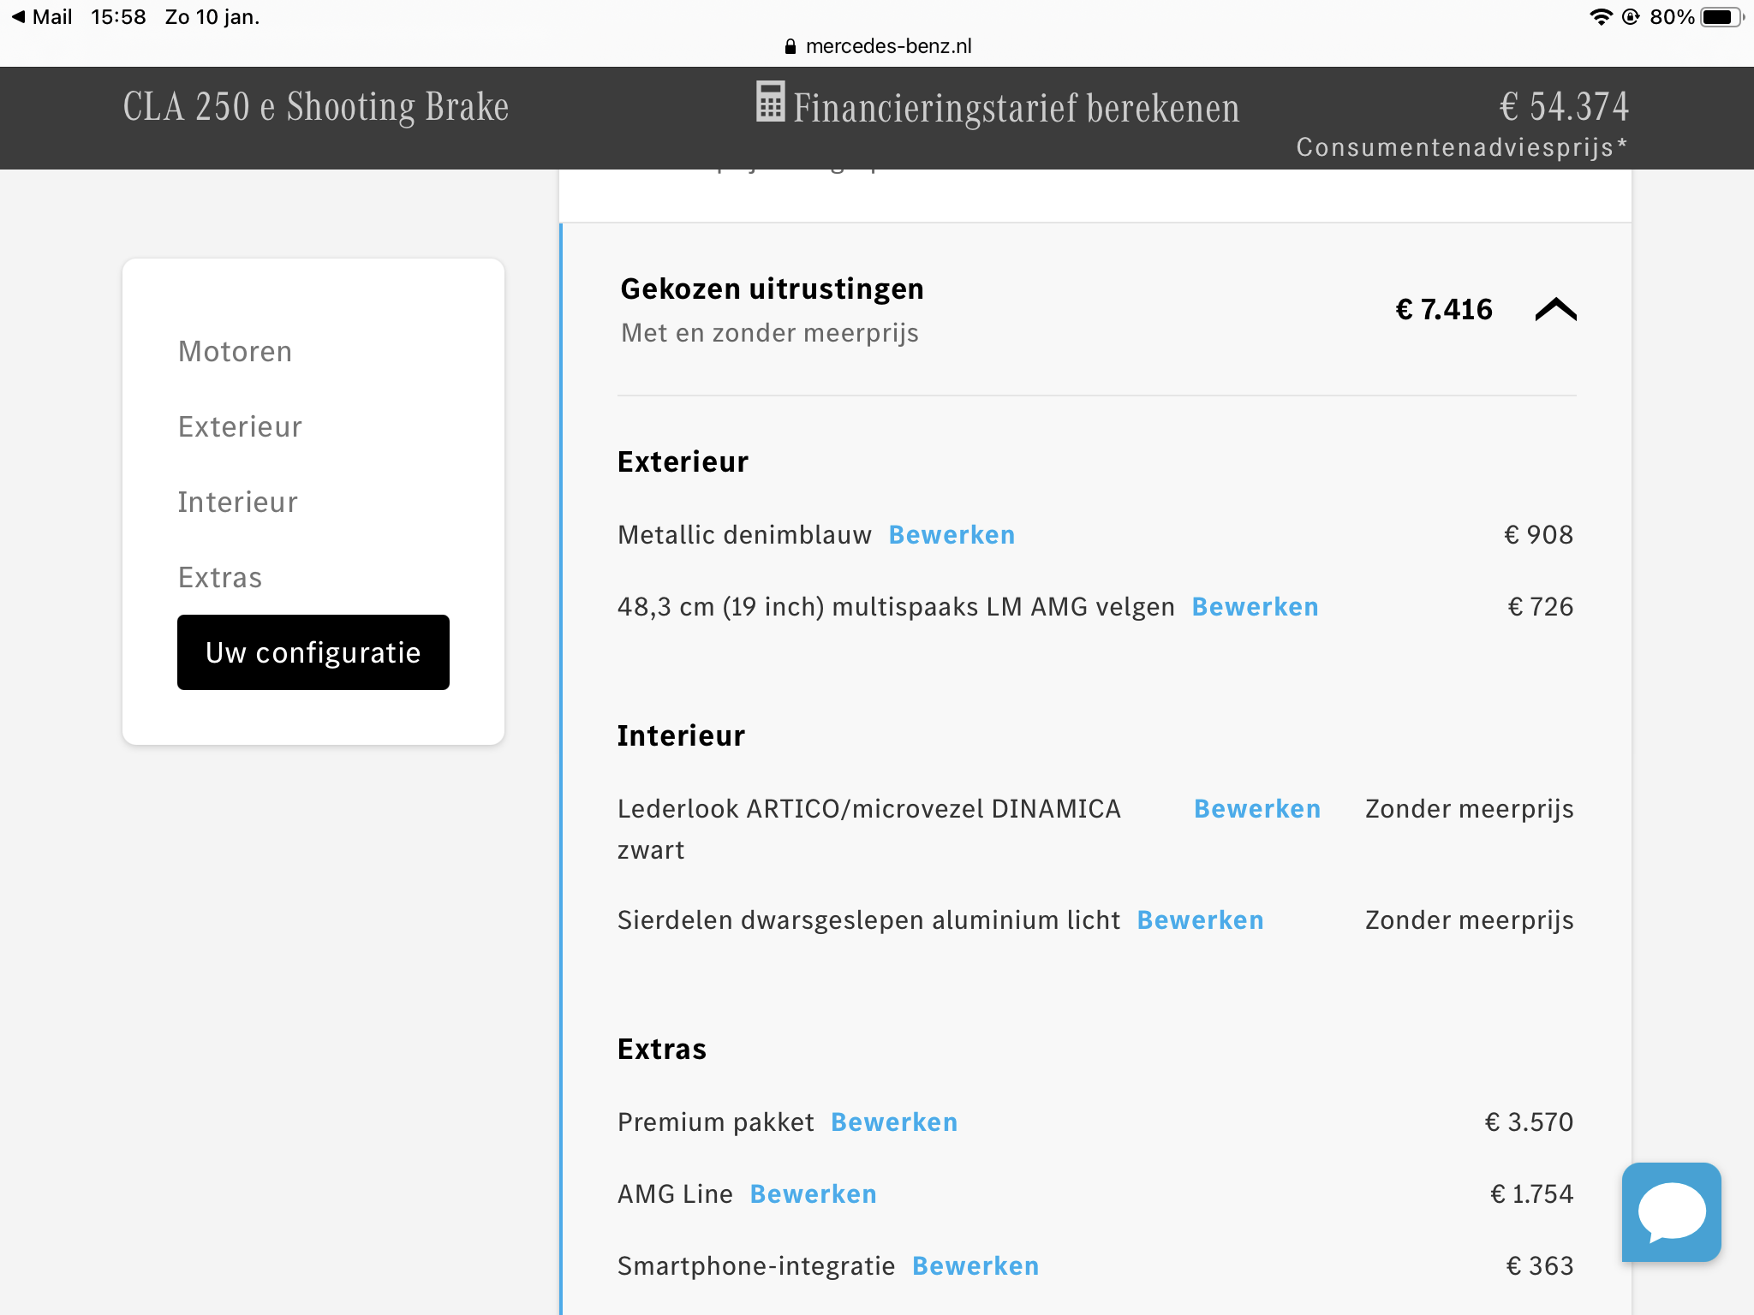1754x1315 pixels.
Task: Click the € 363 Smartphone-integratie price
Action: 1540,1266
